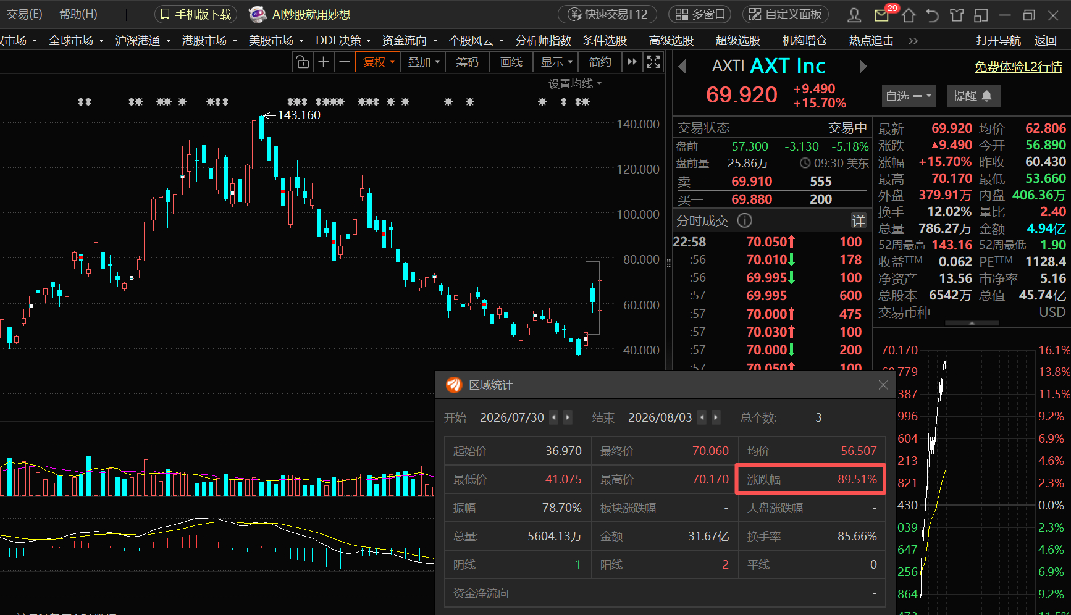Set alert with 提醒 bell button

pos(973,96)
